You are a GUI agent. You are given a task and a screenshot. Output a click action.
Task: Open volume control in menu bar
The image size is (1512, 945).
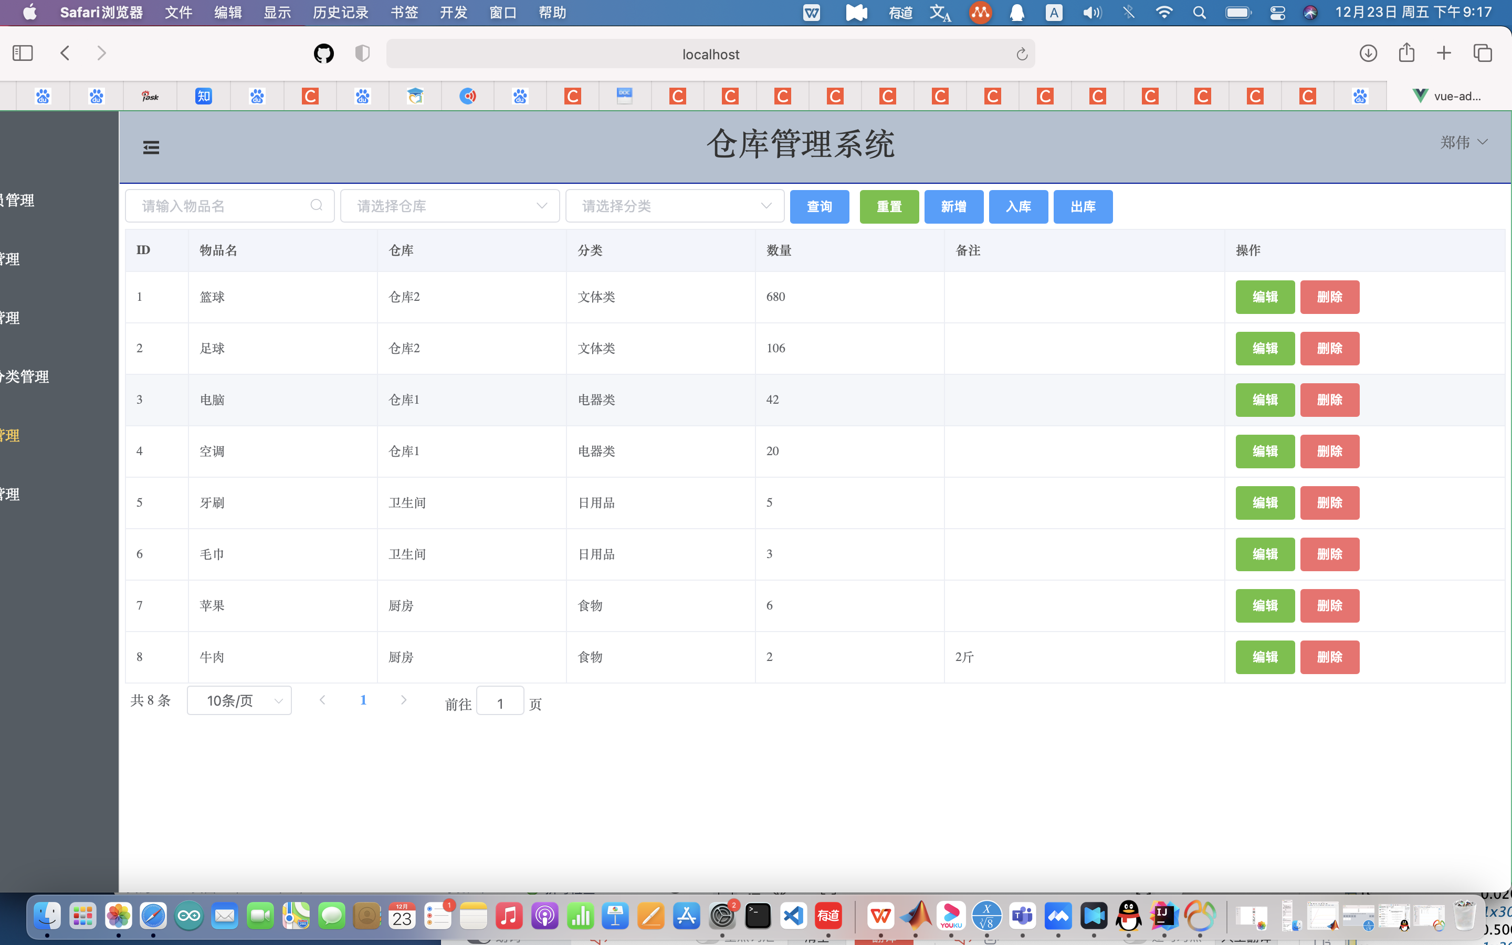tap(1092, 13)
